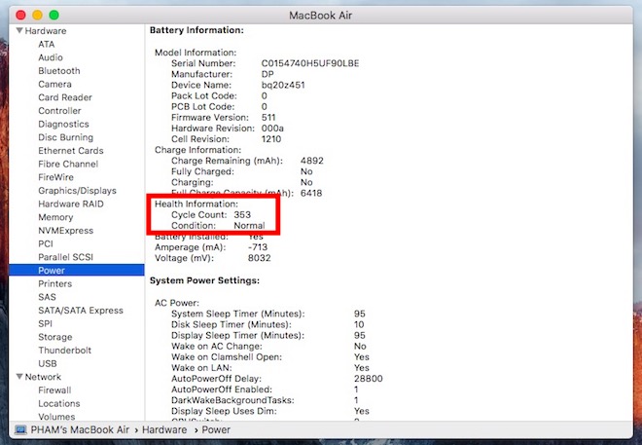Screen dimensions: 642x445
Task: Select Audio in the sidebar
Action: tap(51, 57)
